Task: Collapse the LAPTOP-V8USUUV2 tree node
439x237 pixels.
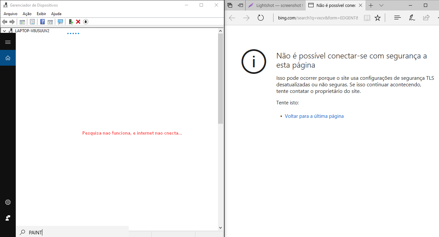Action: (4, 31)
